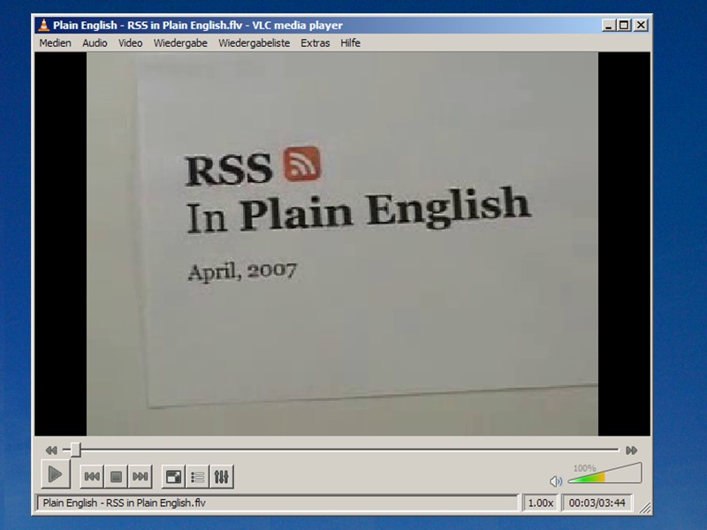This screenshot has width=707, height=530.
Task: Open the Wiedergabe menu
Action: pyautogui.click(x=180, y=42)
